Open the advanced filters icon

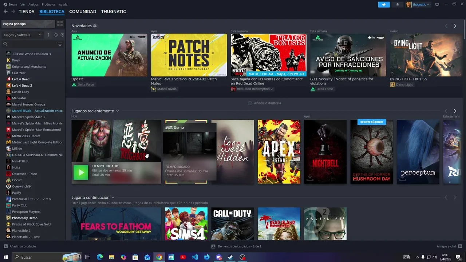click(60, 44)
